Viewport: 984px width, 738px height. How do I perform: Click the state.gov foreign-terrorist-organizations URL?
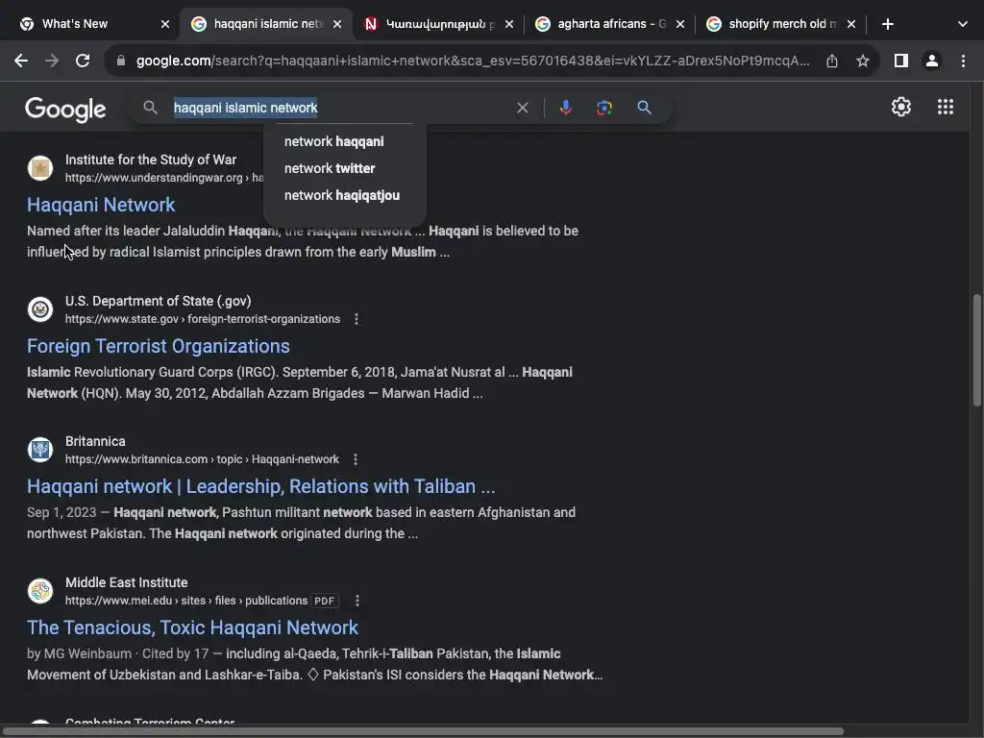click(203, 319)
